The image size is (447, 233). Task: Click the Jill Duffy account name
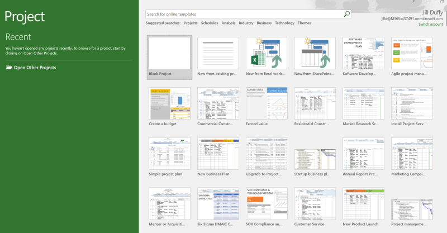(x=432, y=12)
